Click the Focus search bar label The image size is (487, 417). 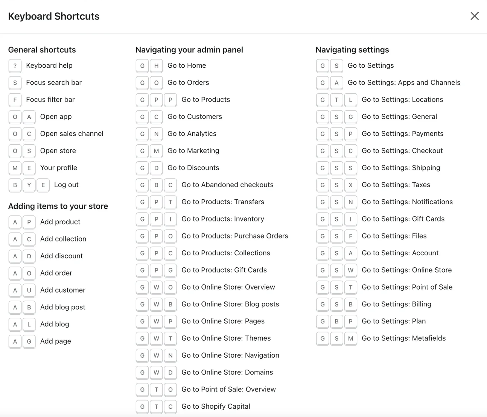coord(54,83)
